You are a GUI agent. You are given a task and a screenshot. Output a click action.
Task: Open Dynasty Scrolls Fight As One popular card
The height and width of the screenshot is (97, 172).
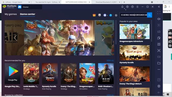coord(134,53)
